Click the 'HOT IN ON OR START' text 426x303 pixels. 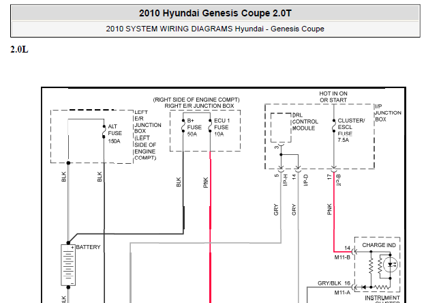(x=333, y=97)
